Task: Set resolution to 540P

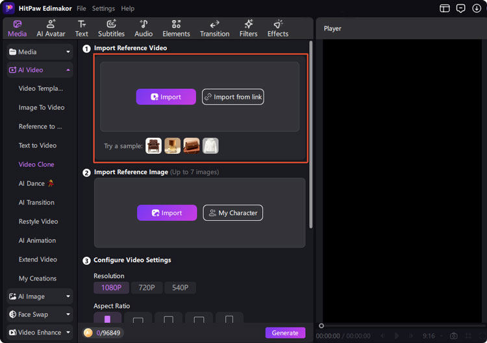Action: click(x=180, y=288)
